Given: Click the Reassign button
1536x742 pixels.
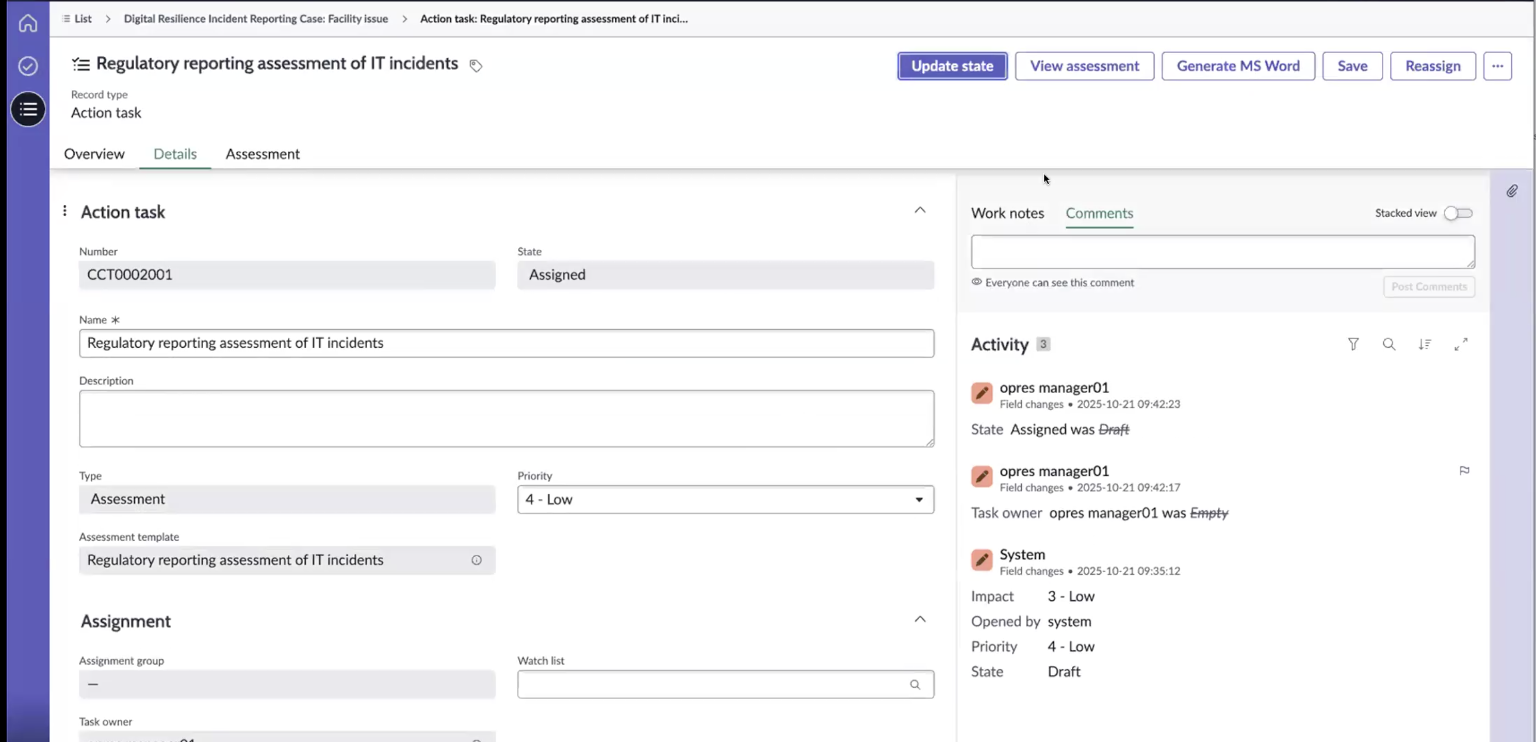Looking at the screenshot, I should [1432, 66].
